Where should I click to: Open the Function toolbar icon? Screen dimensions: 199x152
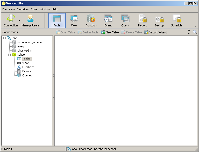91,20
